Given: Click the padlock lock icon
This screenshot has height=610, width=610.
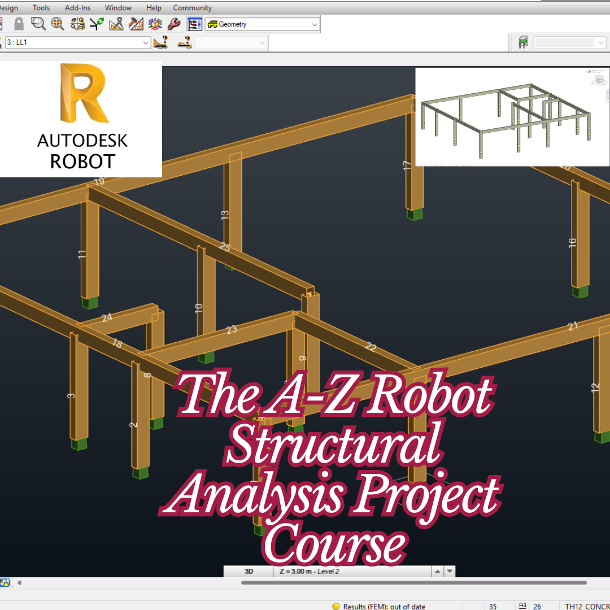Looking at the screenshot, I should click(19, 24).
